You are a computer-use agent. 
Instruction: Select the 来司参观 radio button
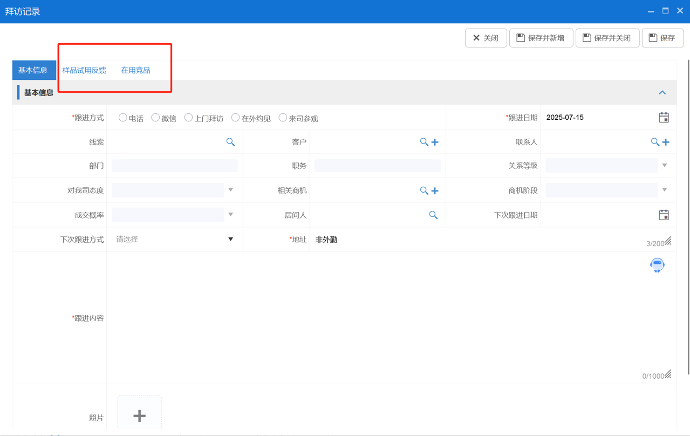tap(283, 118)
